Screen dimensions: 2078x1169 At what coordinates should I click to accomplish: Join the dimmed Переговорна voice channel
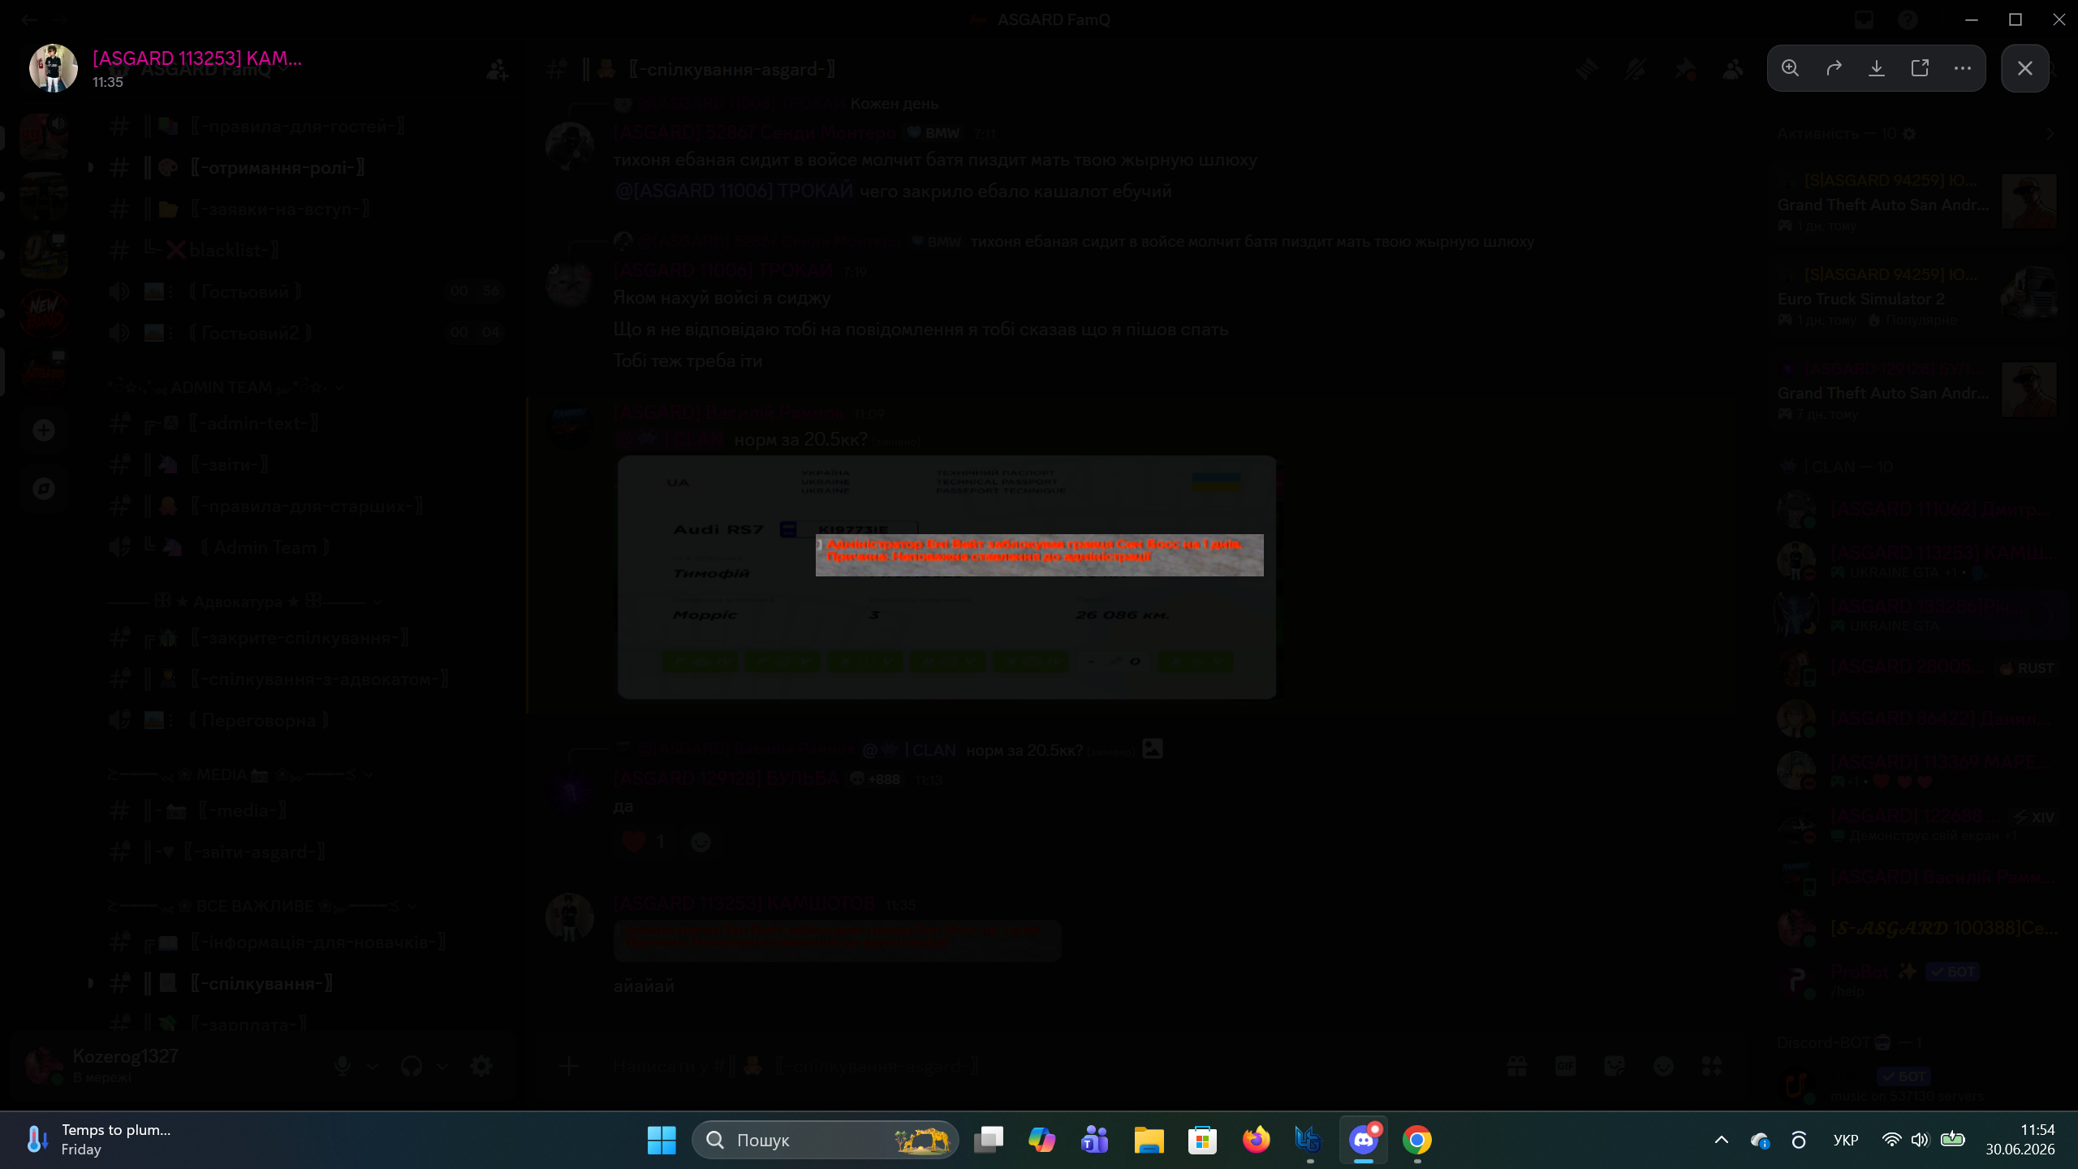(x=304, y=720)
